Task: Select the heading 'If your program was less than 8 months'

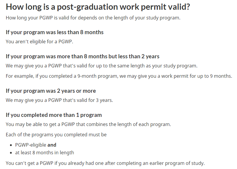Action: (x=55, y=32)
